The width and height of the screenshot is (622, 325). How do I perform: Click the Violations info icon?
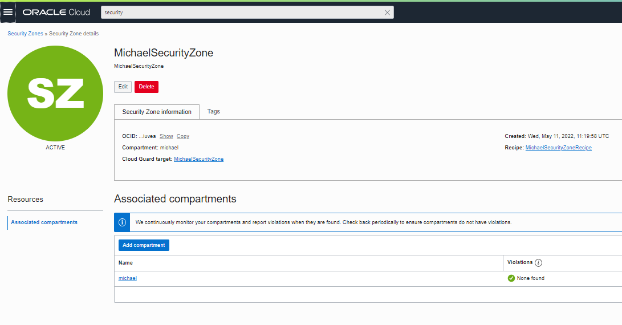pos(539,263)
